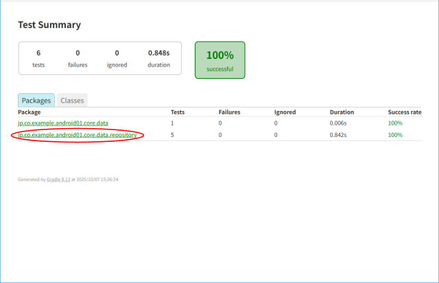Viewport: 439px width, 283px height.
Task: Click the Ignored column header
Action: coord(285,112)
